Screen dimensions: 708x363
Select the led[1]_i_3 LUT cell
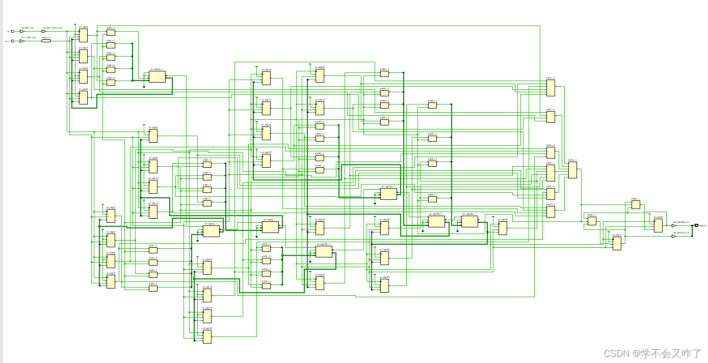pyautogui.click(x=572, y=170)
